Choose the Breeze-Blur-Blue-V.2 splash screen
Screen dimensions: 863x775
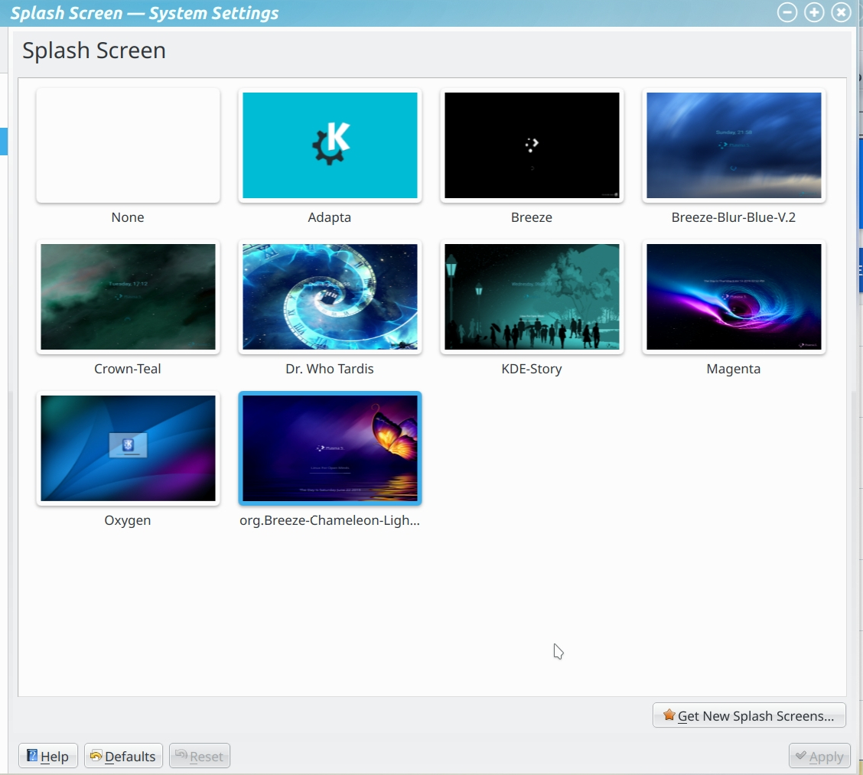733,145
